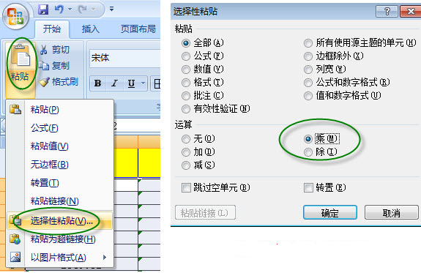421x273 pixels.
Task: Click inside the 宋体 font name box
Action: click(125, 58)
